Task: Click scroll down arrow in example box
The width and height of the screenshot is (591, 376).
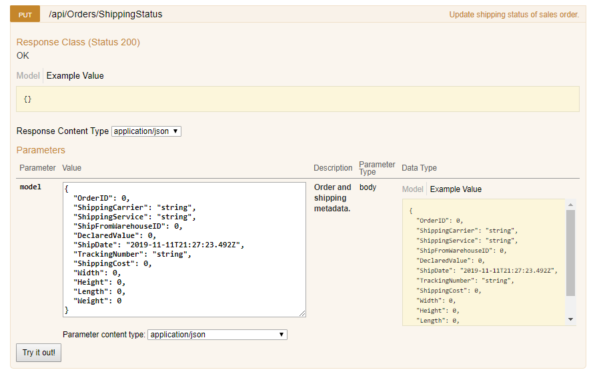Action: [x=570, y=319]
